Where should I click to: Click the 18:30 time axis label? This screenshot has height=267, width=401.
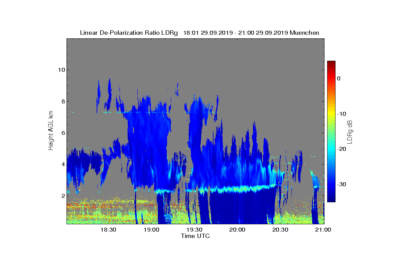click(x=108, y=230)
